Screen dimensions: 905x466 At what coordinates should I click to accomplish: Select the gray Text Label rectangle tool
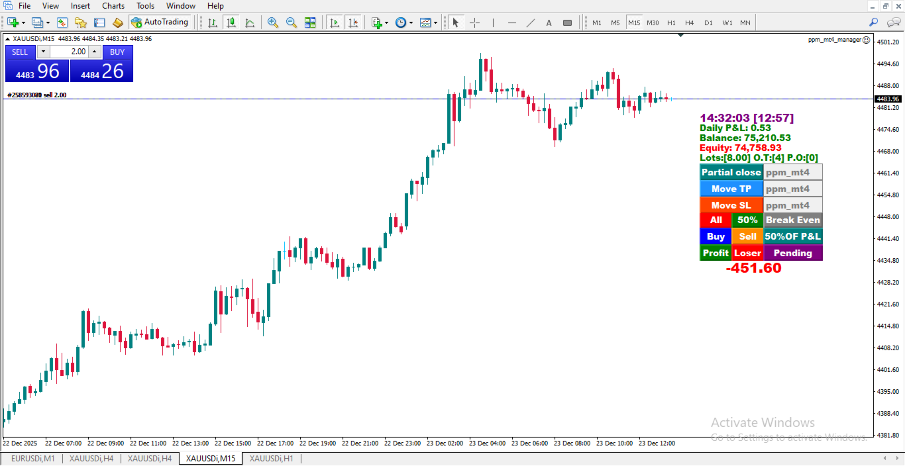(x=567, y=23)
